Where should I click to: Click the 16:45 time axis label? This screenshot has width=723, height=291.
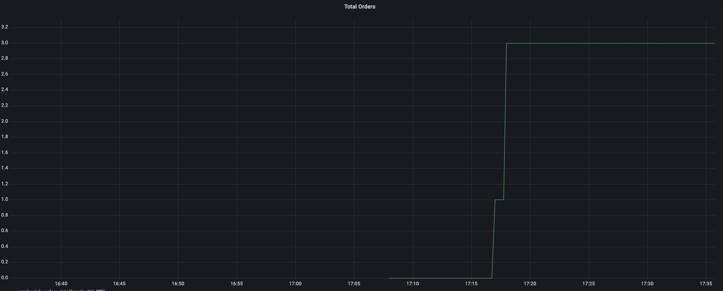click(119, 284)
